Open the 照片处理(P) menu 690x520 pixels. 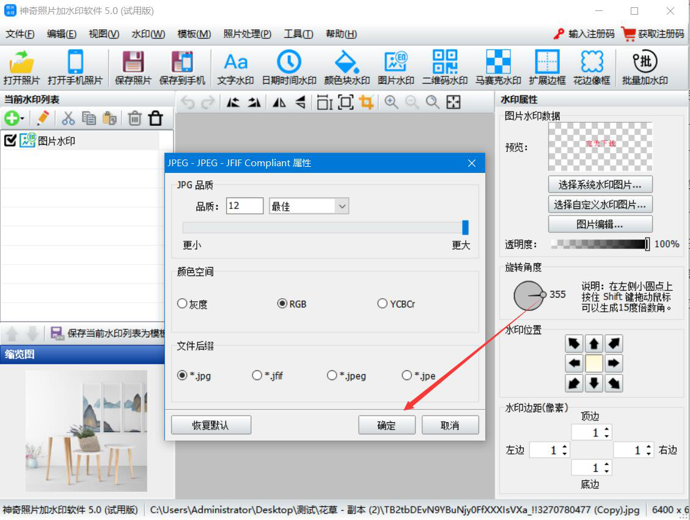pos(248,34)
